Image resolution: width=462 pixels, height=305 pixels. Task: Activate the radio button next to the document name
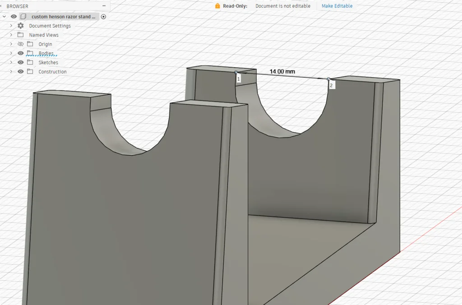coord(104,17)
